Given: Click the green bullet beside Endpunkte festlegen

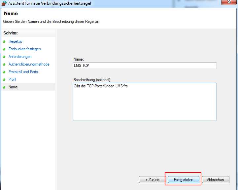Looking at the screenshot, I should [x=4, y=49].
